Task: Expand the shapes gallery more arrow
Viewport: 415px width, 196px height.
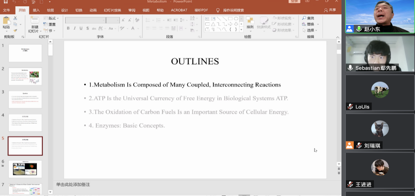Action: (x=241, y=30)
